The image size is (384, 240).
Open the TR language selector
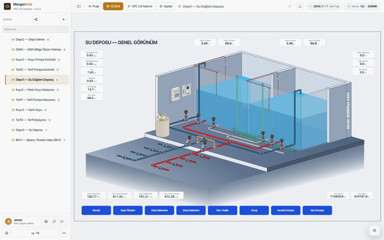click(x=35, y=233)
